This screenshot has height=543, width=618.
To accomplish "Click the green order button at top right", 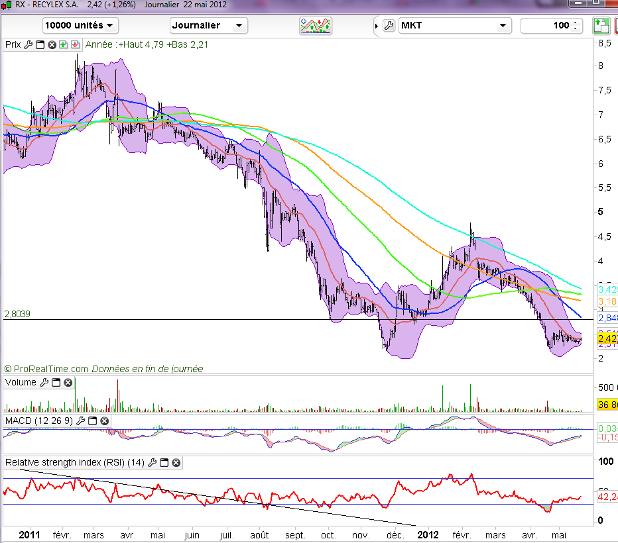I will [x=601, y=26].
